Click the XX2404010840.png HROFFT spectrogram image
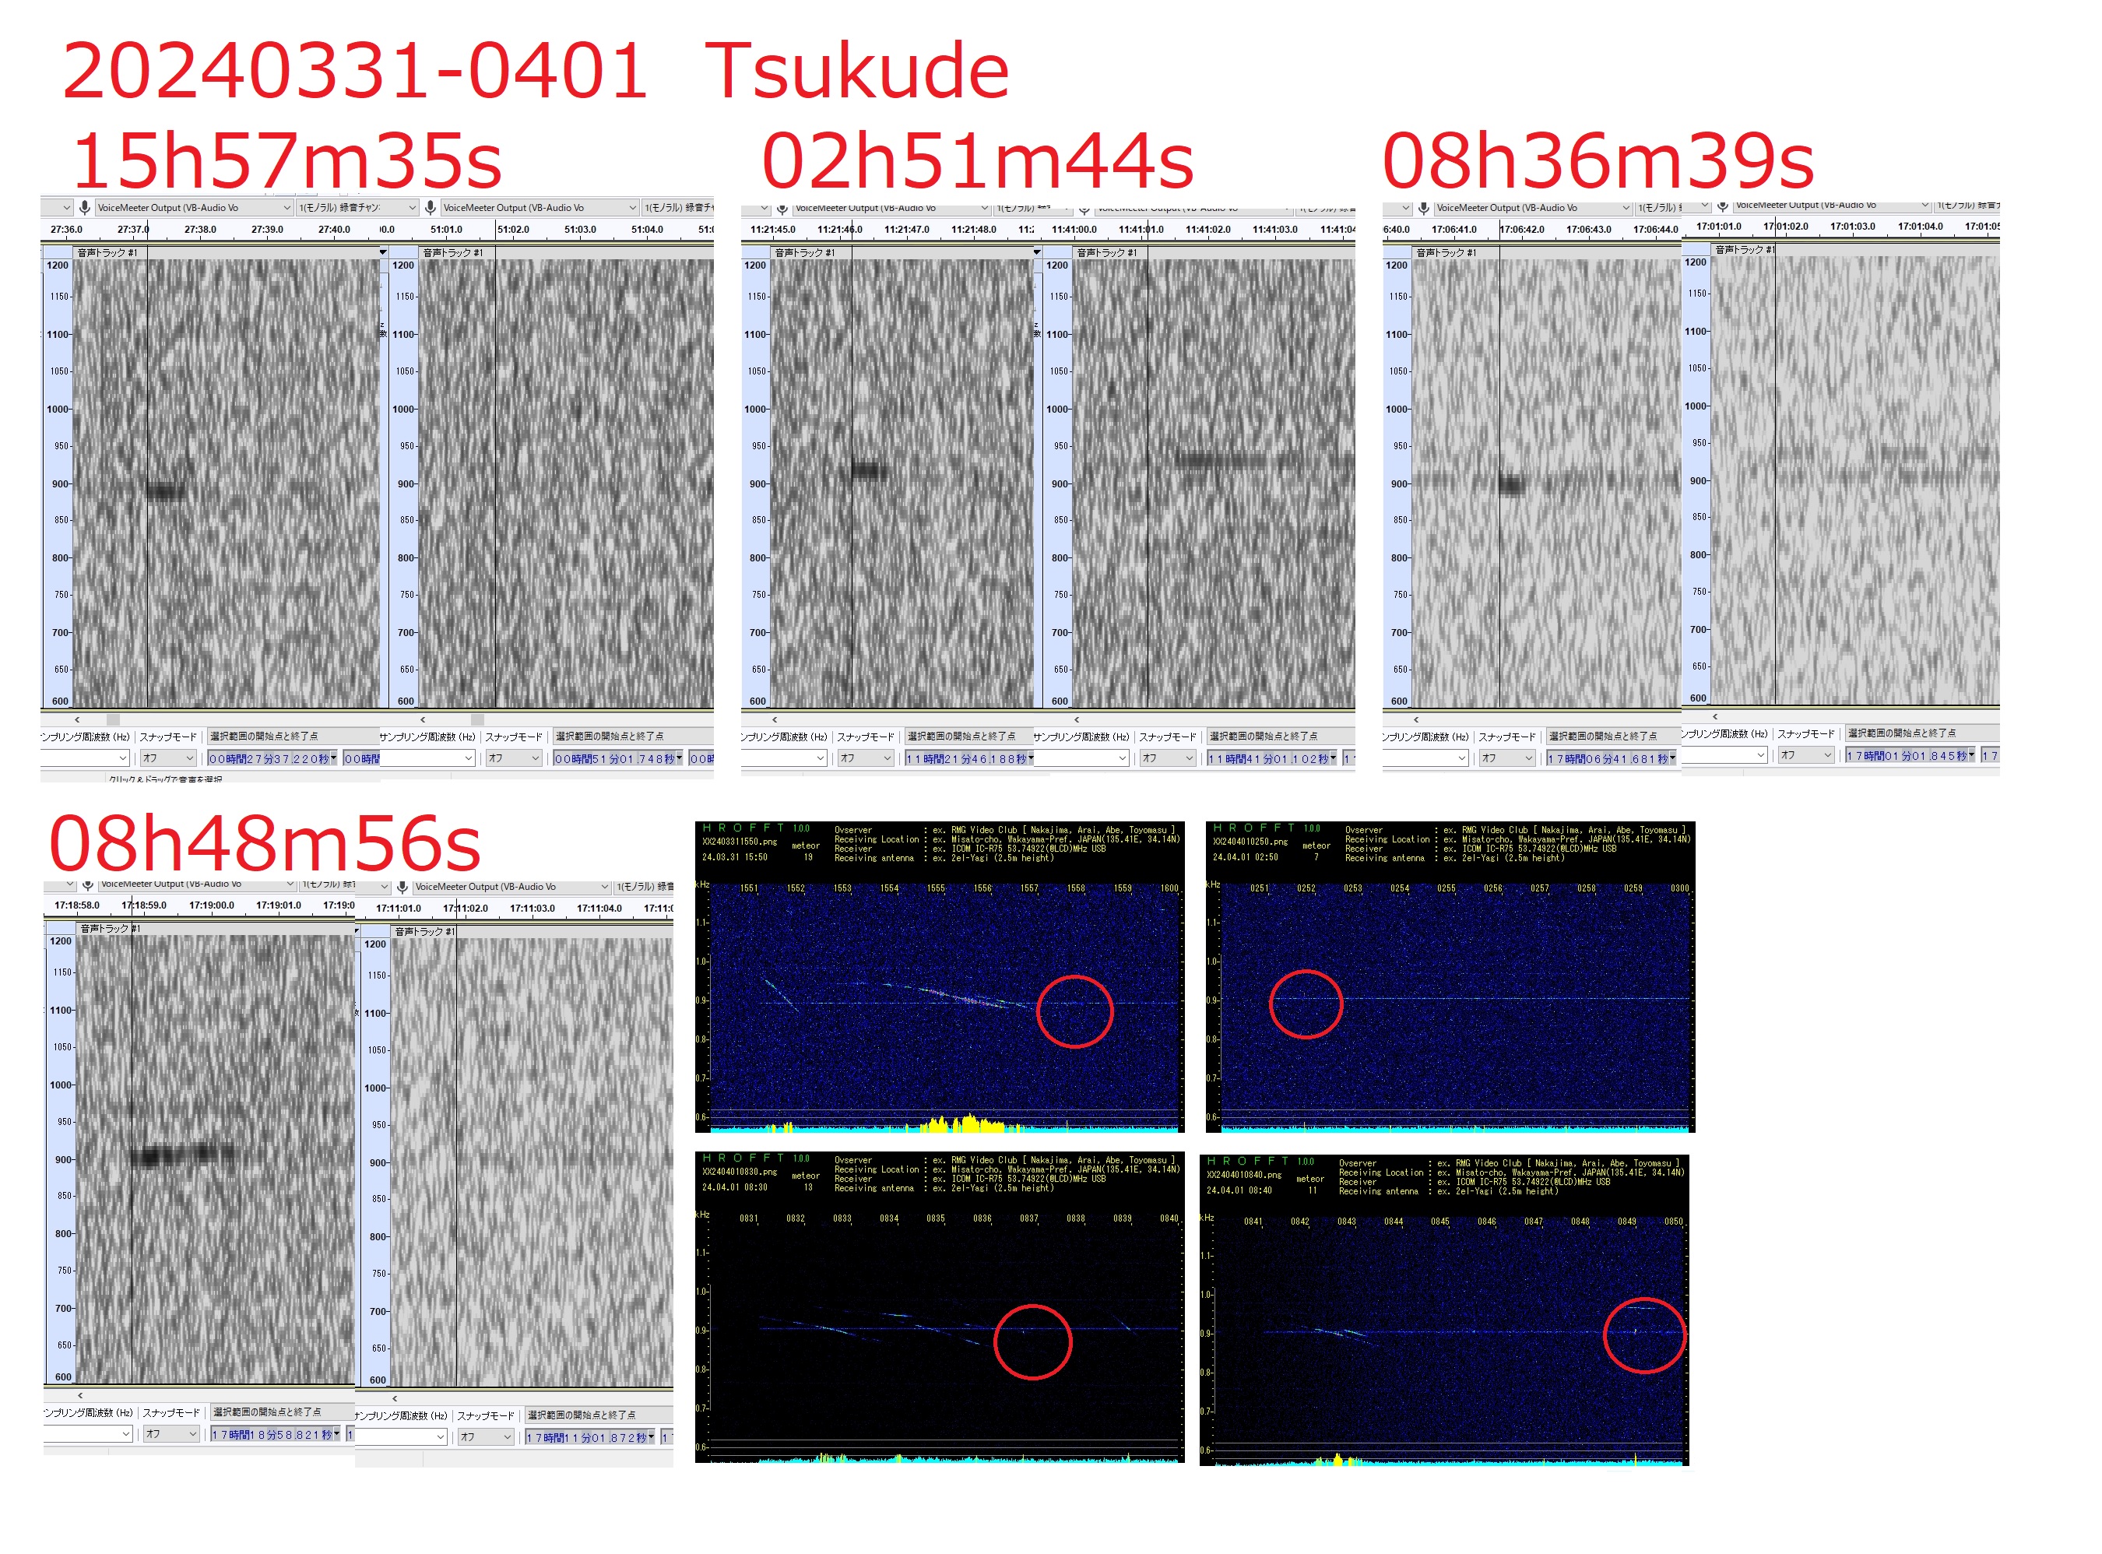Screen dimensions: 2102x1554 tap(1443, 1310)
